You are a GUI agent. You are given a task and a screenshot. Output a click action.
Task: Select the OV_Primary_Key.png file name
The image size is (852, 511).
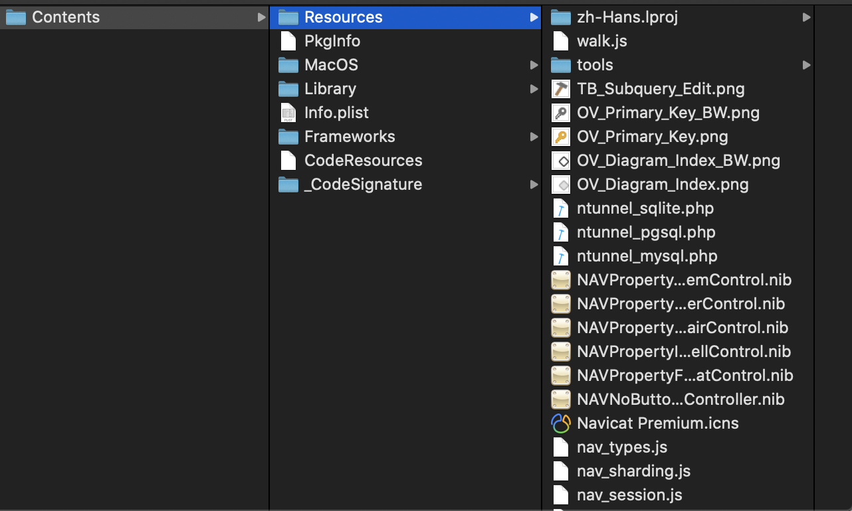653,137
